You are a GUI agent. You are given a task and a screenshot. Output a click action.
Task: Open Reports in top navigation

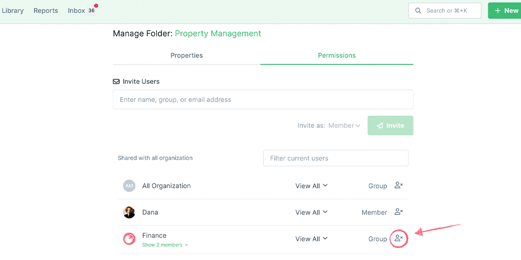46,11
